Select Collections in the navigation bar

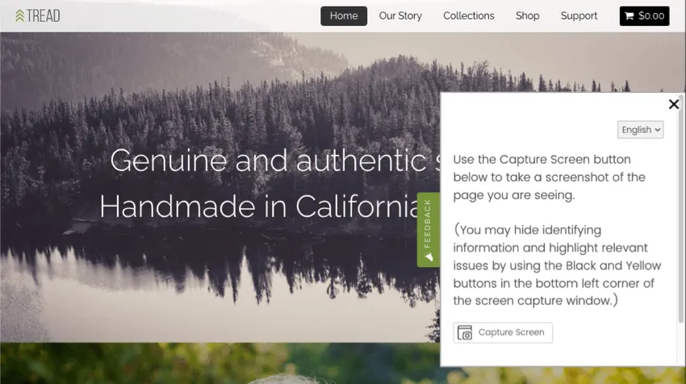469,16
